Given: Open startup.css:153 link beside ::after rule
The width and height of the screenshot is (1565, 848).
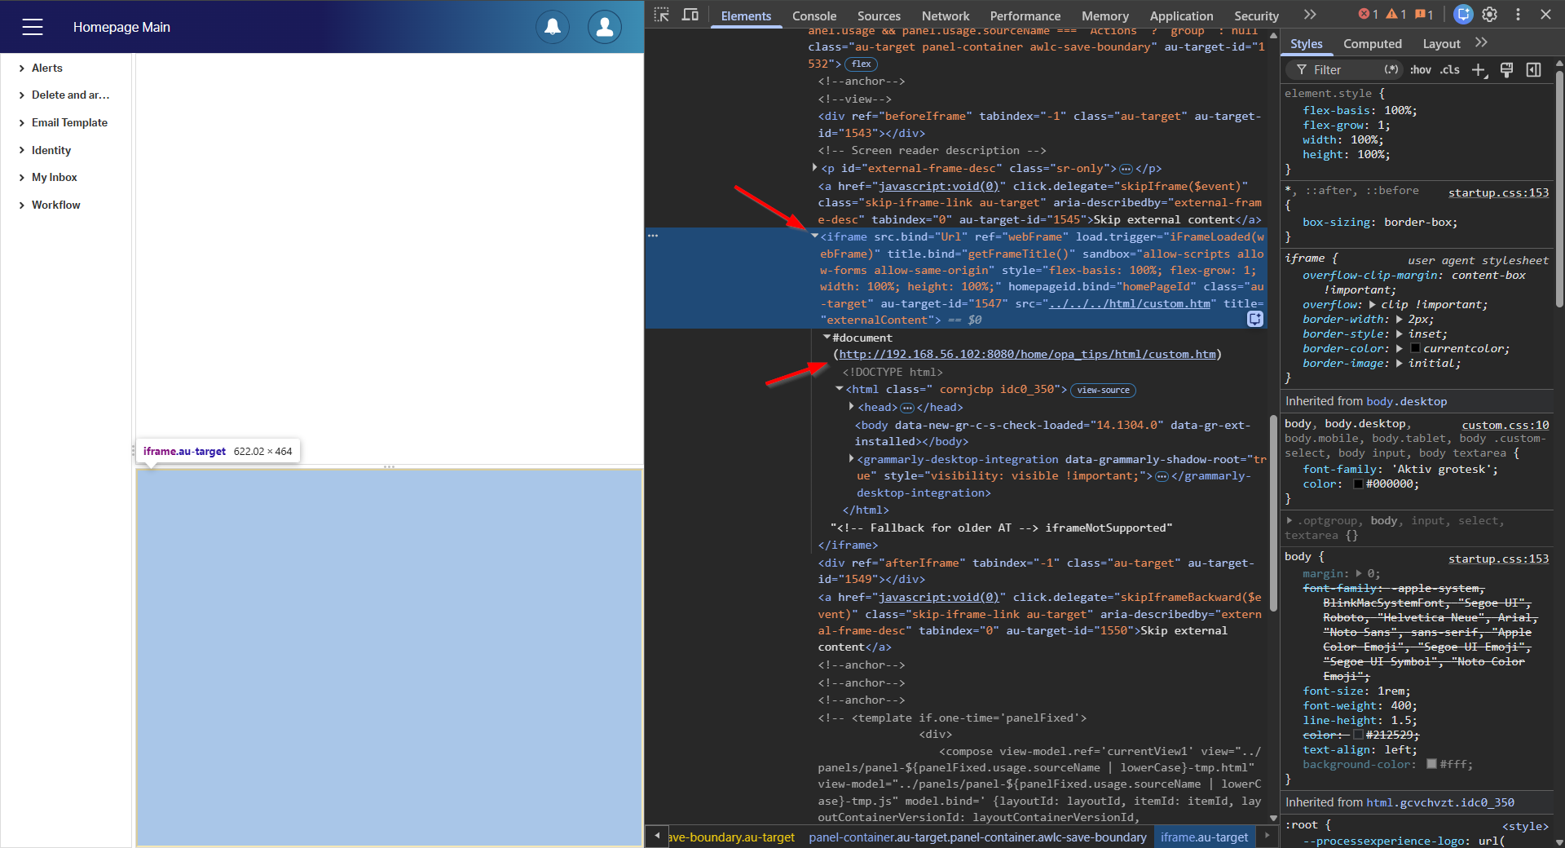Looking at the screenshot, I should 1498,192.
